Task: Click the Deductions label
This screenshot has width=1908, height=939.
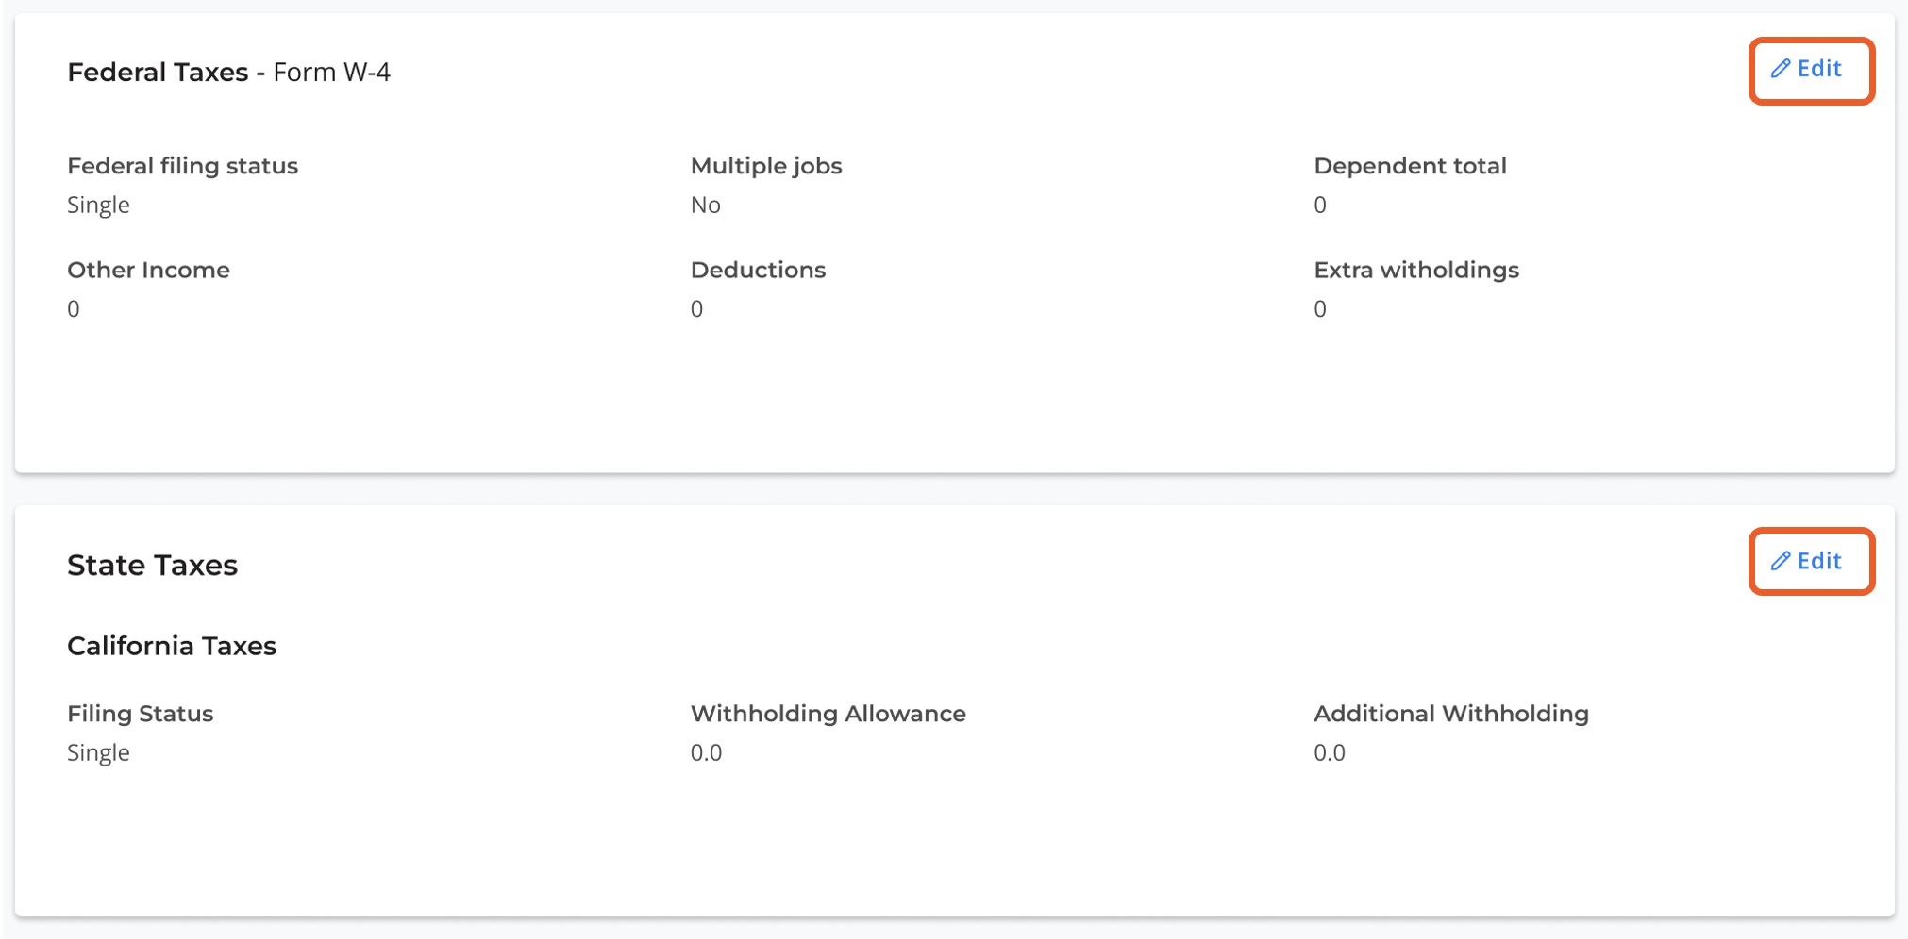Action: click(758, 270)
